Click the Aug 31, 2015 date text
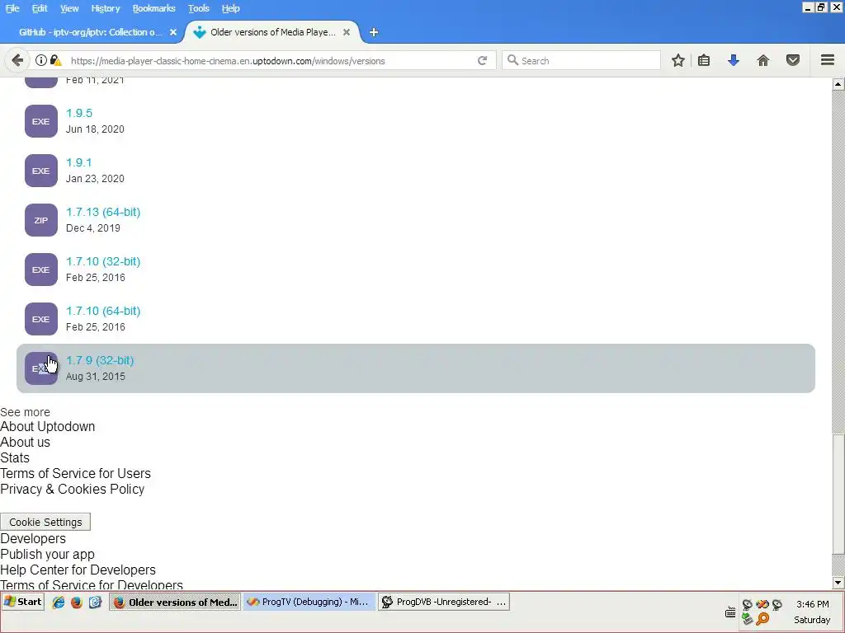 click(x=96, y=377)
